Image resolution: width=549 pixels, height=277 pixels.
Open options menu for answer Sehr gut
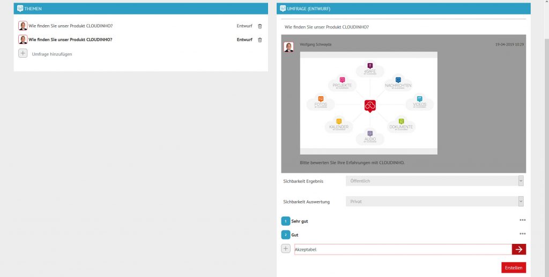[522, 220]
